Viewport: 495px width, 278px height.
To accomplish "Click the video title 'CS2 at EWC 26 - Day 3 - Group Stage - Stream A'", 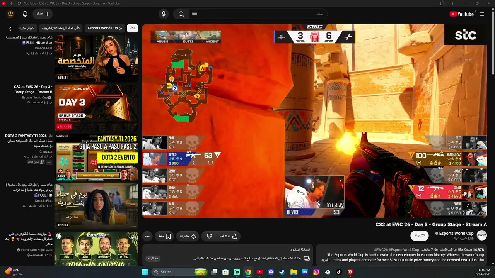I will (x=431, y=224).
